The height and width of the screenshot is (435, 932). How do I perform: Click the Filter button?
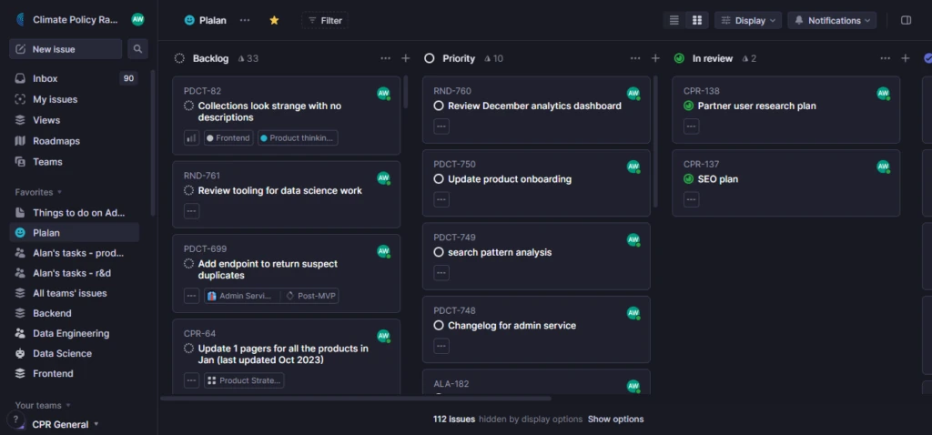(324, 20)
